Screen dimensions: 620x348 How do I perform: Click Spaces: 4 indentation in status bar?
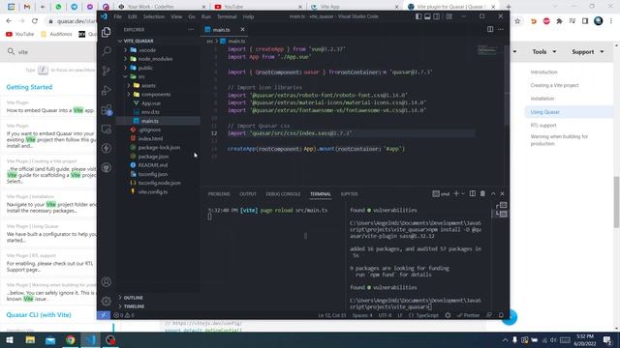coord(362,315)
